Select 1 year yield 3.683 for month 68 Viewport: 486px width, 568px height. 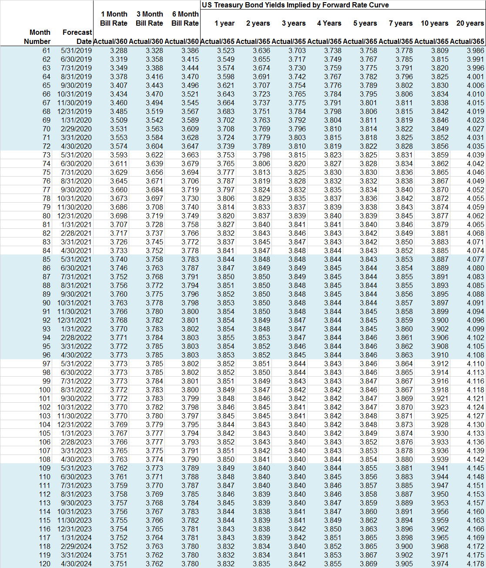click(x=226, y=111)
